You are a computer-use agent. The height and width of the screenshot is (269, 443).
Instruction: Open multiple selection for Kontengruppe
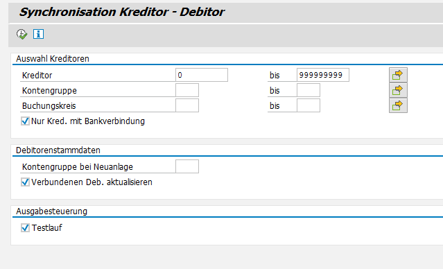398,90
